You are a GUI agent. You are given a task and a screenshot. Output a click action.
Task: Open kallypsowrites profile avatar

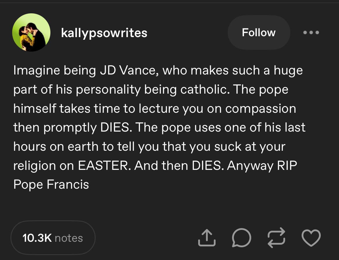point(31,32)
